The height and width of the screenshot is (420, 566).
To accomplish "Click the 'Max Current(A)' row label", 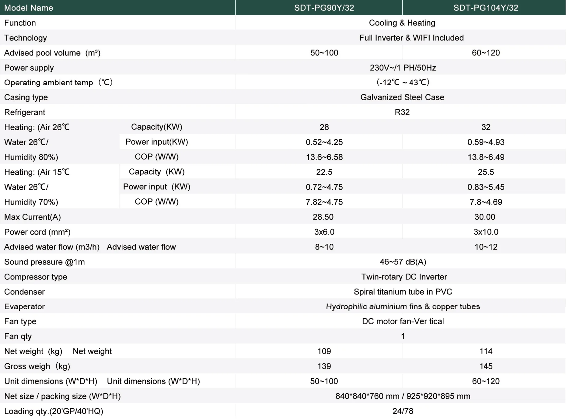I will [33, 217].
